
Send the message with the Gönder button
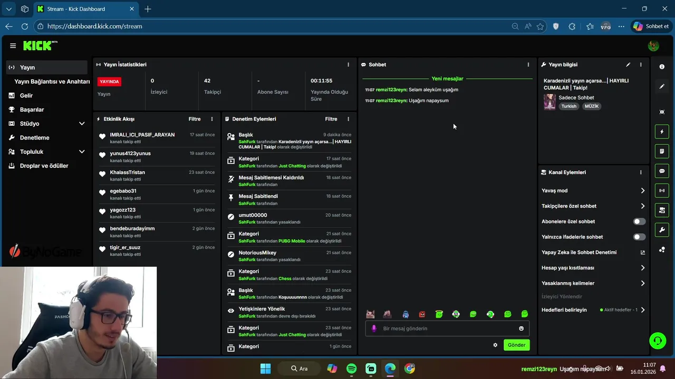[x=516, y=345]
